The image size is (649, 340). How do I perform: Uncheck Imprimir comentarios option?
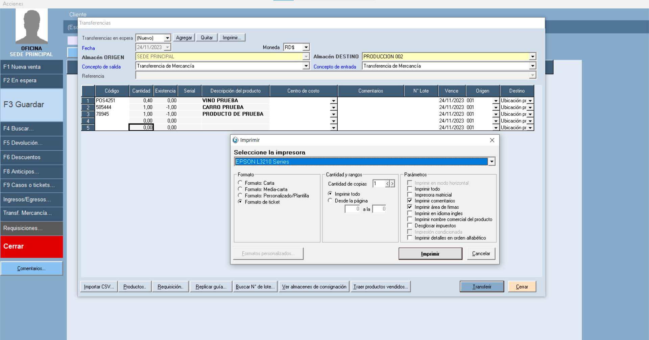pyautogui.click(x=410, y=201)
